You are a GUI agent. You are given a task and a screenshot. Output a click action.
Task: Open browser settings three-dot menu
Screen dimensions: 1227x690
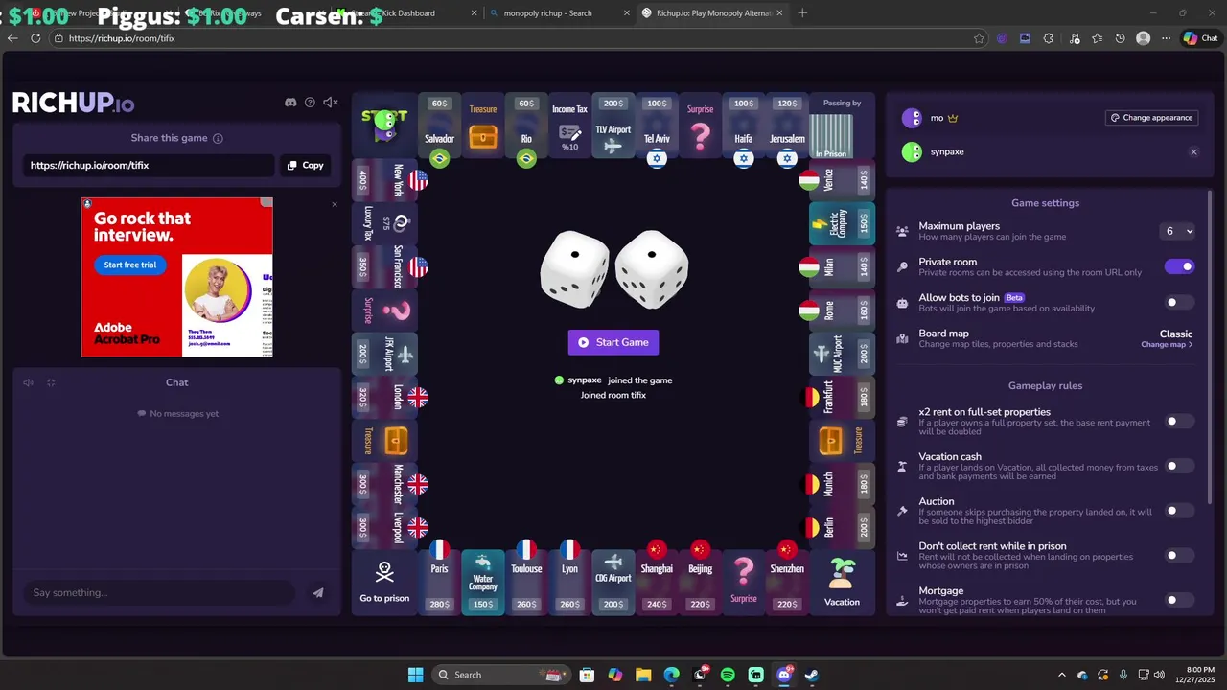pyautogui.click(x=1166, y=38)
